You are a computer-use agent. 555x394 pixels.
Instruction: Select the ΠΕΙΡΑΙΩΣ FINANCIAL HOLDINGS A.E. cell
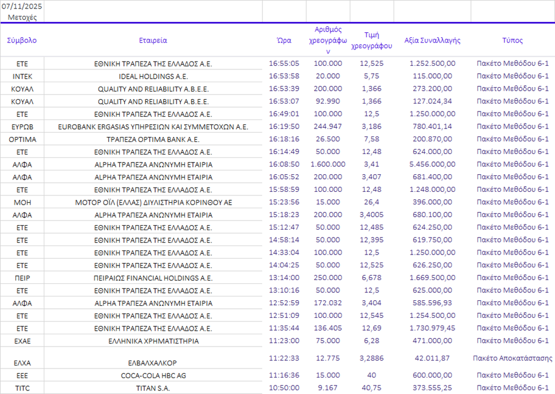[x=153, y=278]
